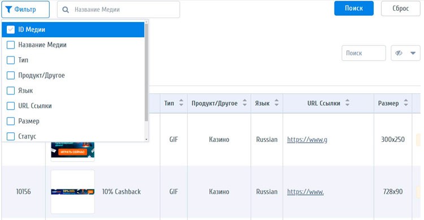Sort by Размер column arrows
Screen dimensions: 424x220
click(x=405, y=103)
